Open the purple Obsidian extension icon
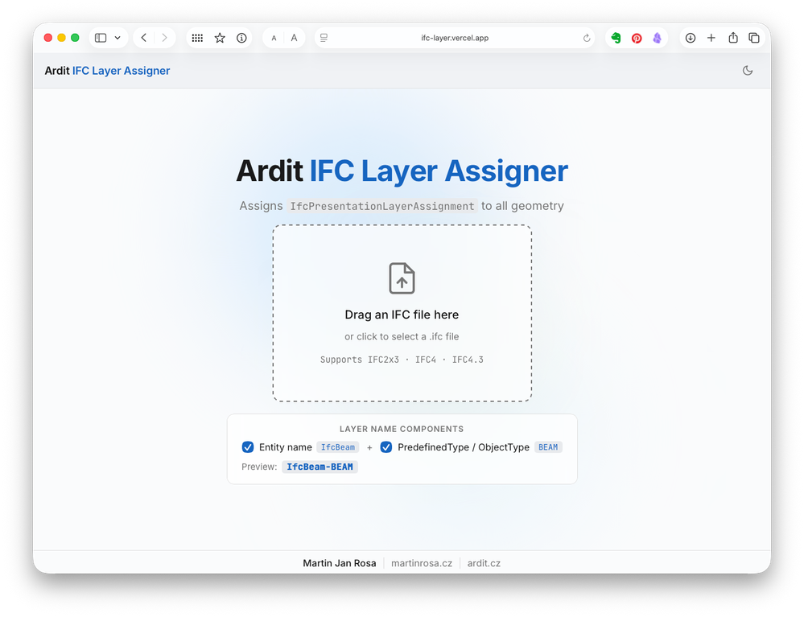 point(657,38)
